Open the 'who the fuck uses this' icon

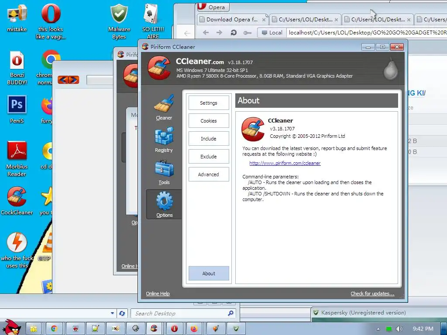[x=17, y=250]
